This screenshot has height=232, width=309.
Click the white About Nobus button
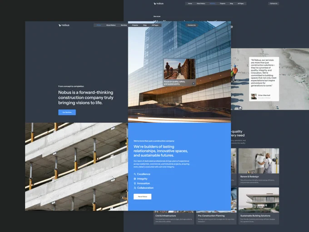[143, 197]
